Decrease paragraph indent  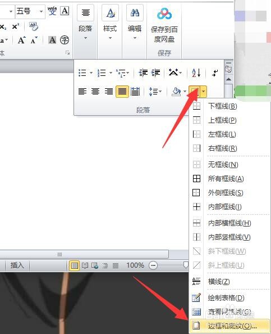[x=143, y=73]
